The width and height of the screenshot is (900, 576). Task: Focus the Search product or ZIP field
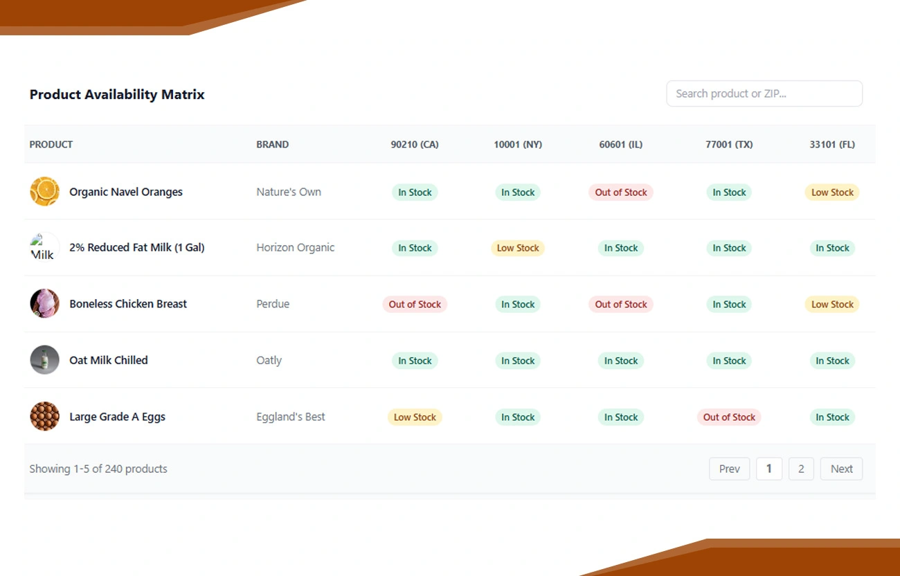tap(764, 93)
